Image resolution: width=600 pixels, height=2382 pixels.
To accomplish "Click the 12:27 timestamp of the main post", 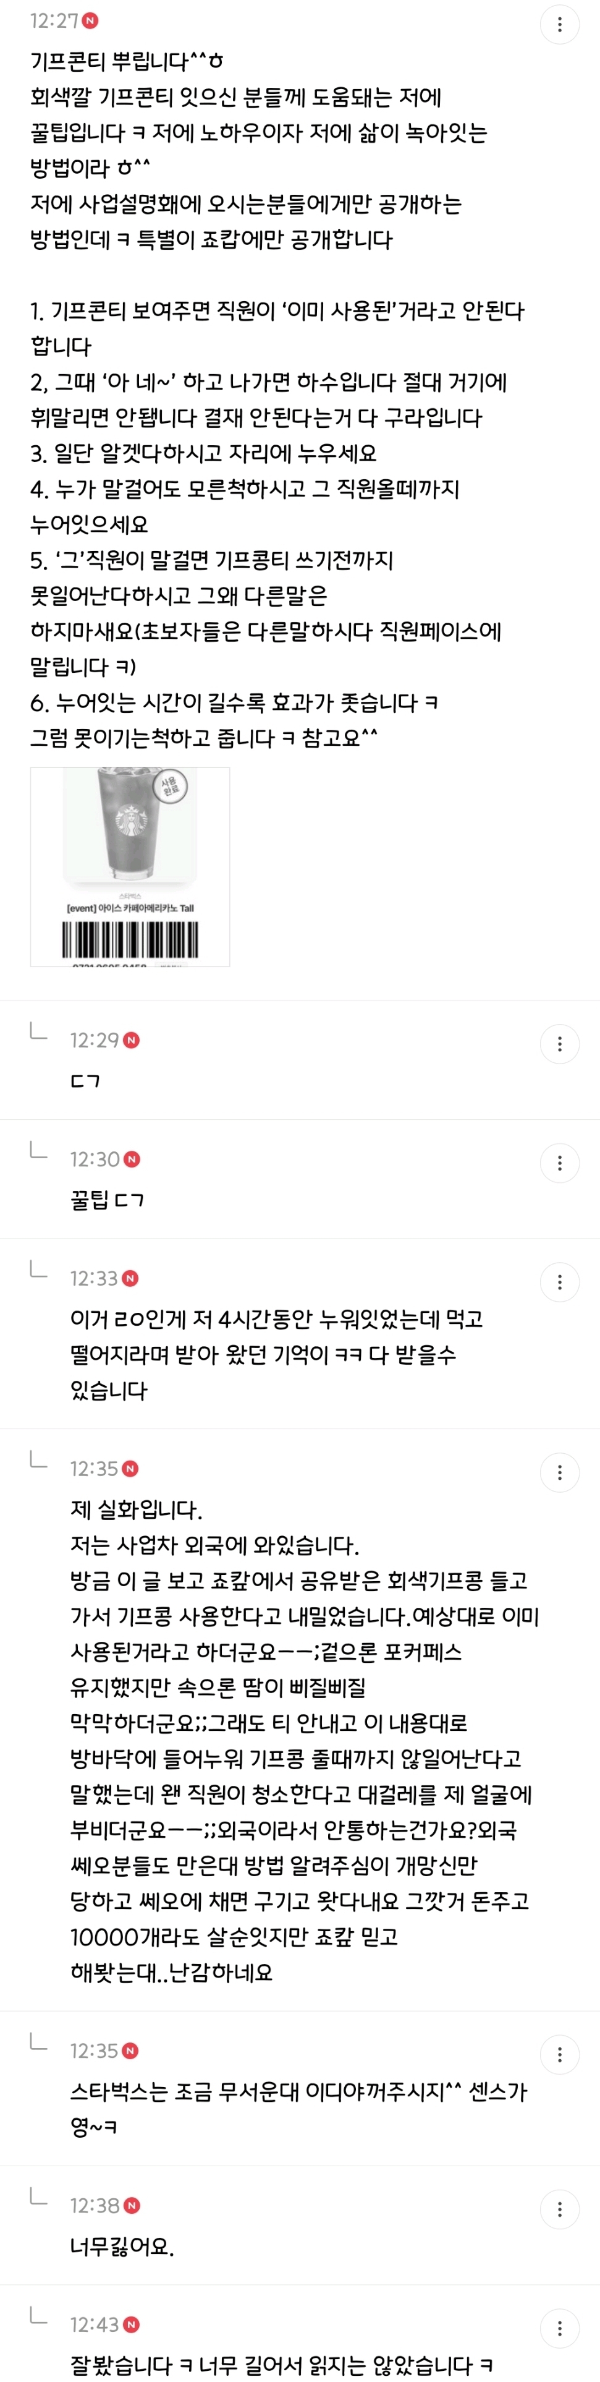I will pos(54,20).
